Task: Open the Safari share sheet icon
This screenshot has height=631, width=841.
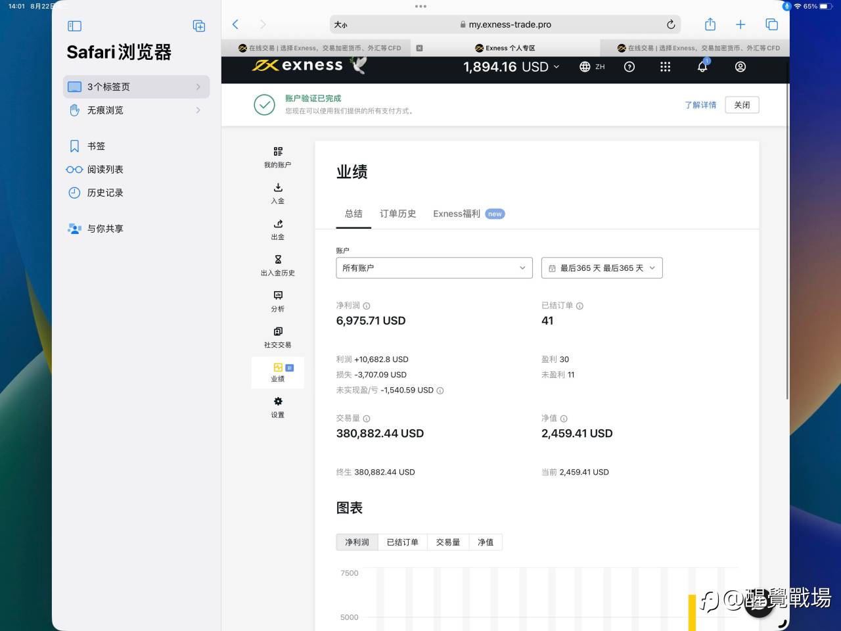Action: click(x=710, y=24)
